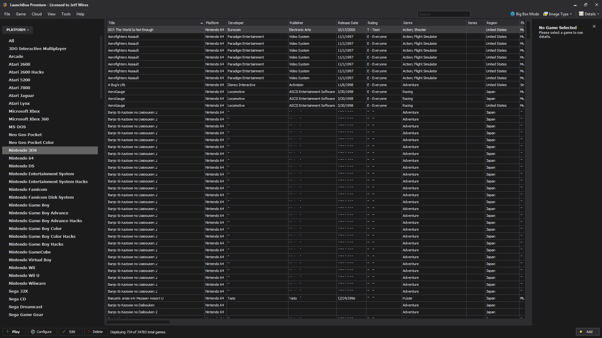The height and width of the screenshot is (338, 602).
Task: Click the Delete button text
Action: click(98, 332)
